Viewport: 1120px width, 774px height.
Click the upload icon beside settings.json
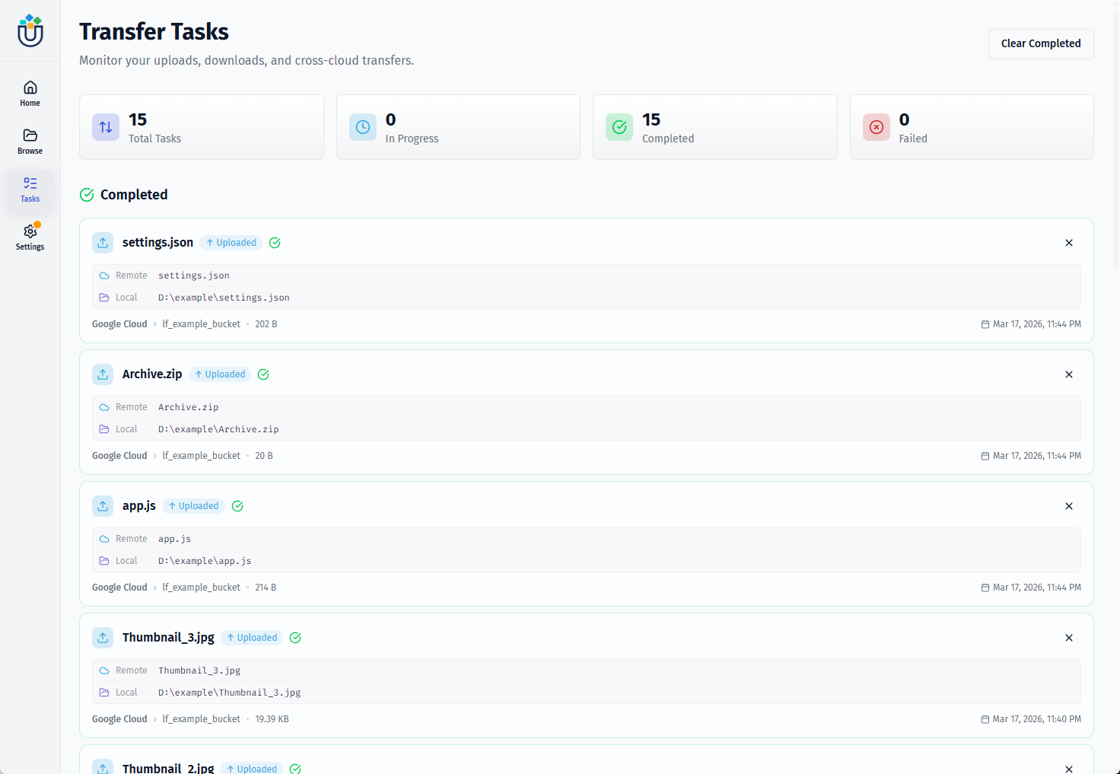(x=103, y=242)
